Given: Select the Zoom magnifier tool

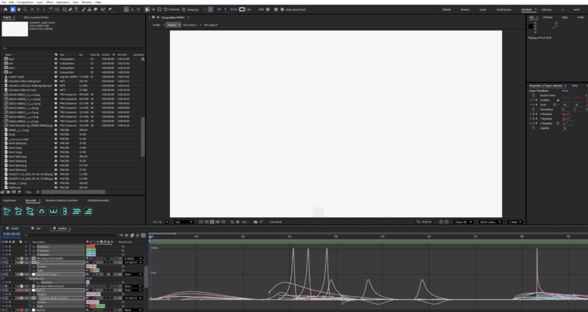Looking at the screenshot, I should (x=25, y=9).
